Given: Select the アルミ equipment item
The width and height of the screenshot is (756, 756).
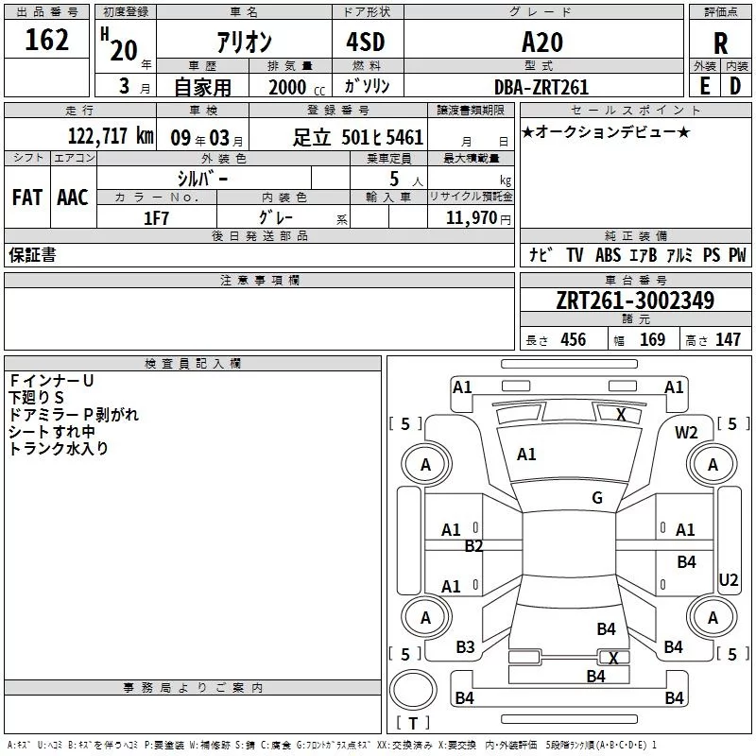Looking at the screenshot, I should [x=679, y=254].
